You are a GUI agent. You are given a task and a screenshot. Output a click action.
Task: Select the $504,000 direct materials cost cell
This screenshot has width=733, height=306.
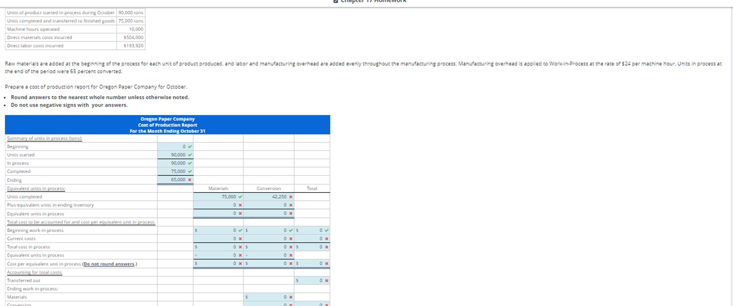[x=131, y=37]
